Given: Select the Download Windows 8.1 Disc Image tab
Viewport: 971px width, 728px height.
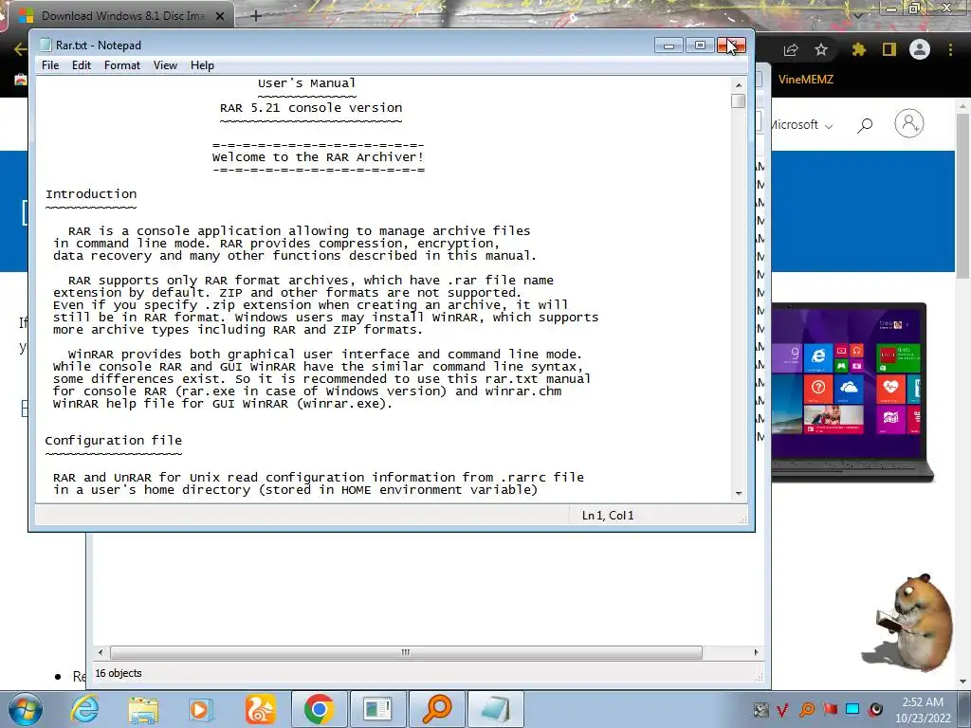Looking at the screenshot, I should tap(120, 15).
